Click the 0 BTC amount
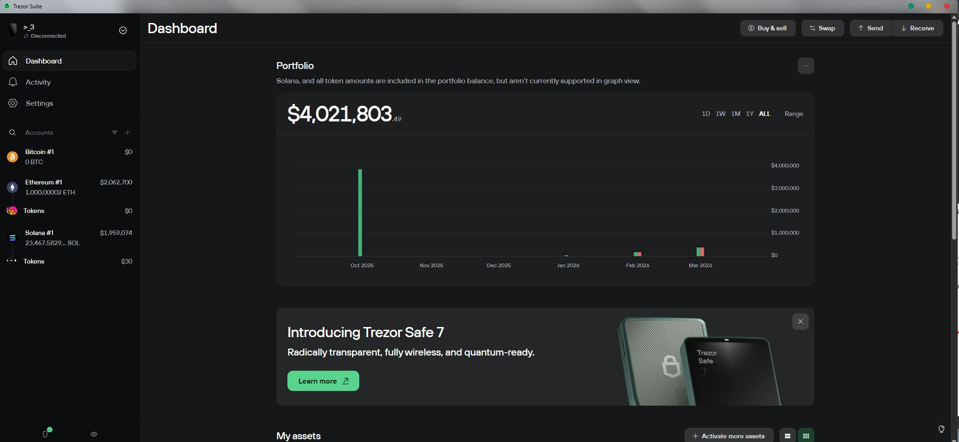 coord(34,162)
